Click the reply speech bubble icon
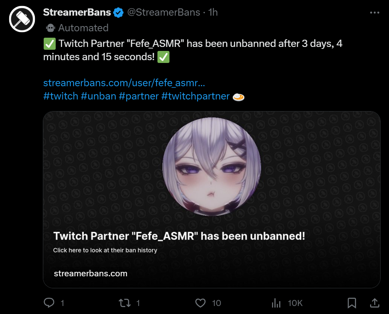Image resolution: width=389 pixels, height=314 pixels. 49,302
